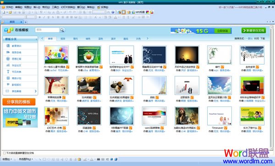Click the Open folder toolbar icon
The width and height of the screenshot is (275, 166).
[x=11, y=12]
